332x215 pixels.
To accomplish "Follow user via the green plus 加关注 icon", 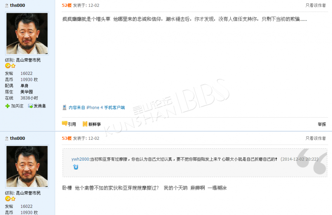I will pyautogui.click(x=7, y=106).
